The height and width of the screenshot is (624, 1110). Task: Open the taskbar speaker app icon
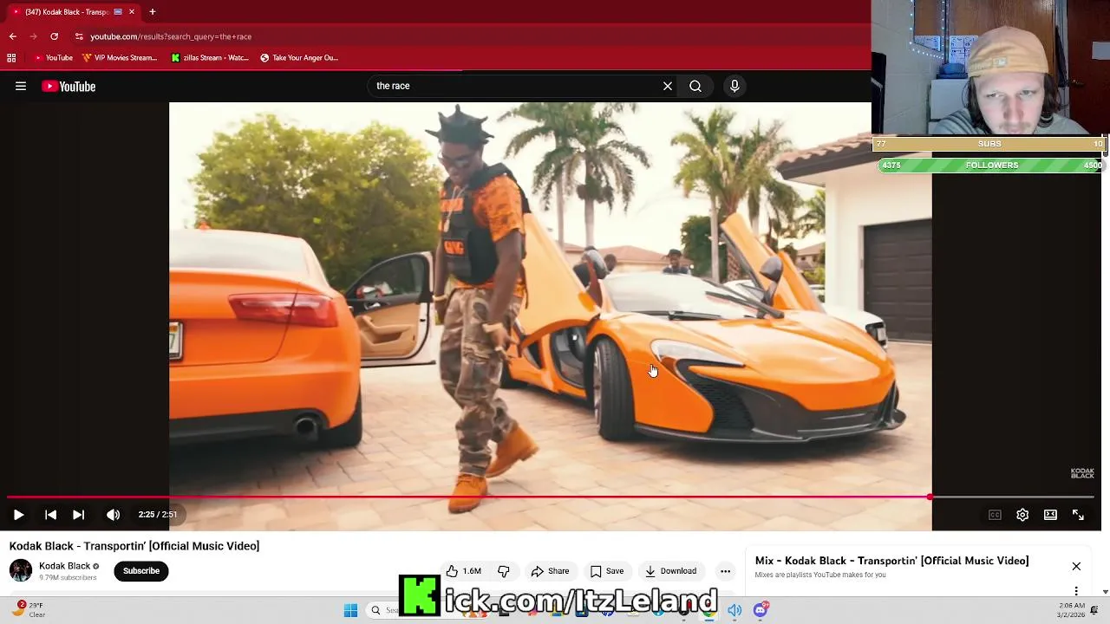735,610
